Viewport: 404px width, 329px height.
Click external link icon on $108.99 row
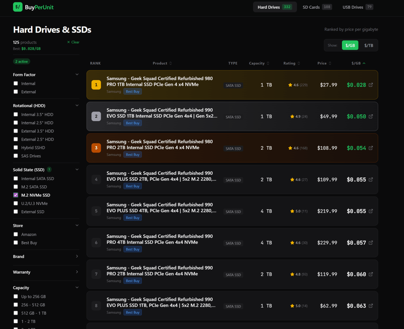371,148
